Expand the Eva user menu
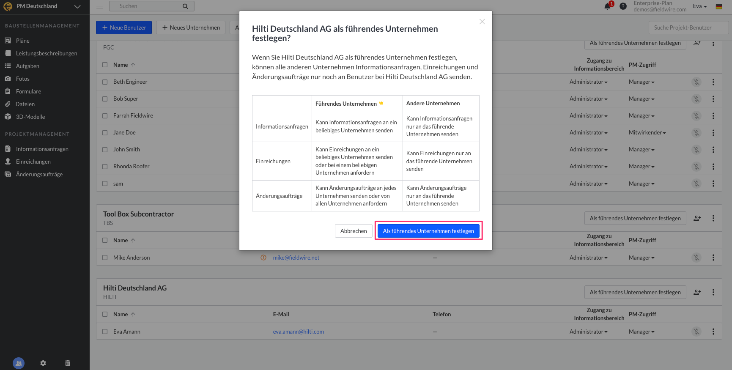 [700, 6]
